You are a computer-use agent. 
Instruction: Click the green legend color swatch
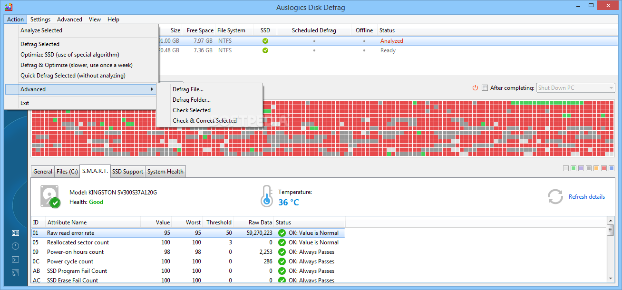coord(573,168)
